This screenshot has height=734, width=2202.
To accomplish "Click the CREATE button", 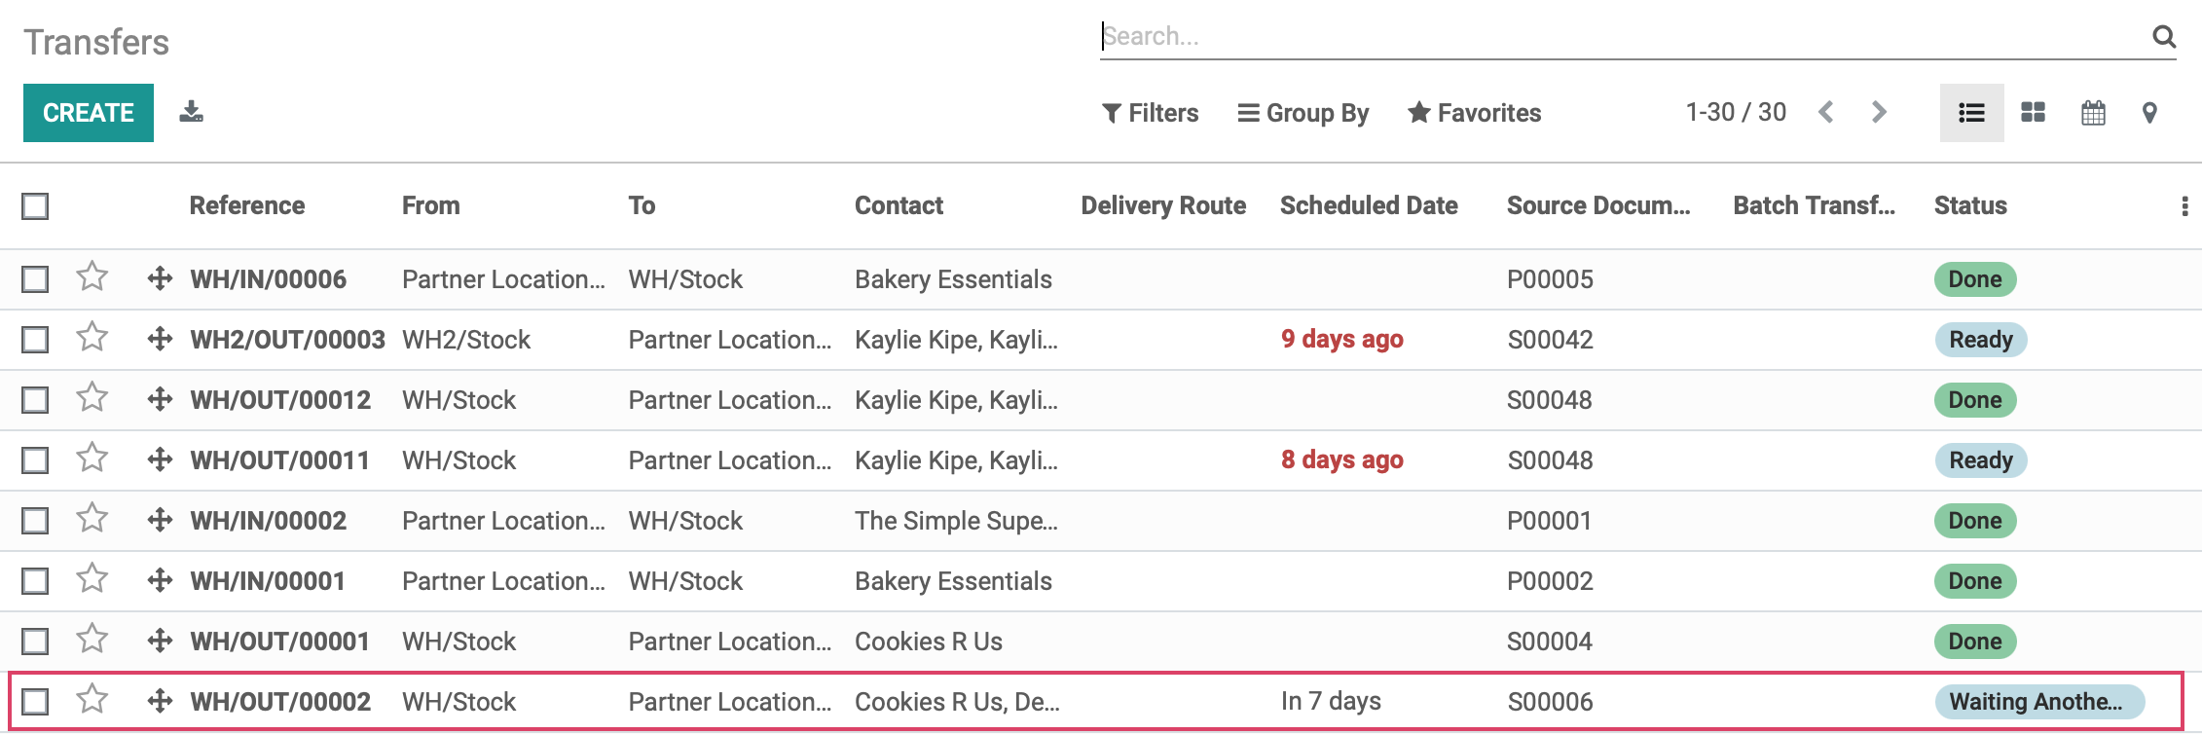I will [x=89, y=113].
